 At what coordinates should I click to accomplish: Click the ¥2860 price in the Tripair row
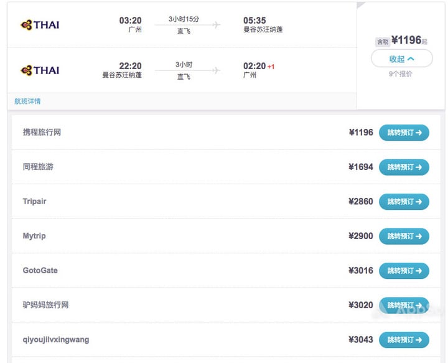(361, 202)
